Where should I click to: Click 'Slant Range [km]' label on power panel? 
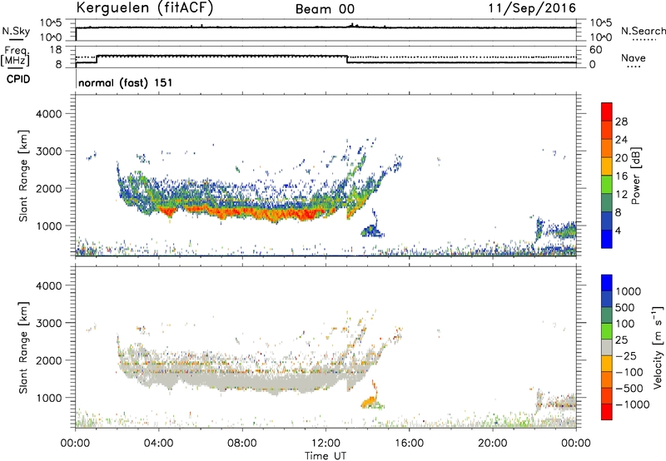tap(23, 176)
